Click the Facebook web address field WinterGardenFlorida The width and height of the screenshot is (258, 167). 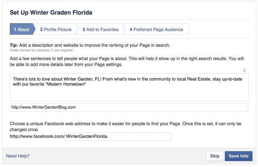click(118, 136)
